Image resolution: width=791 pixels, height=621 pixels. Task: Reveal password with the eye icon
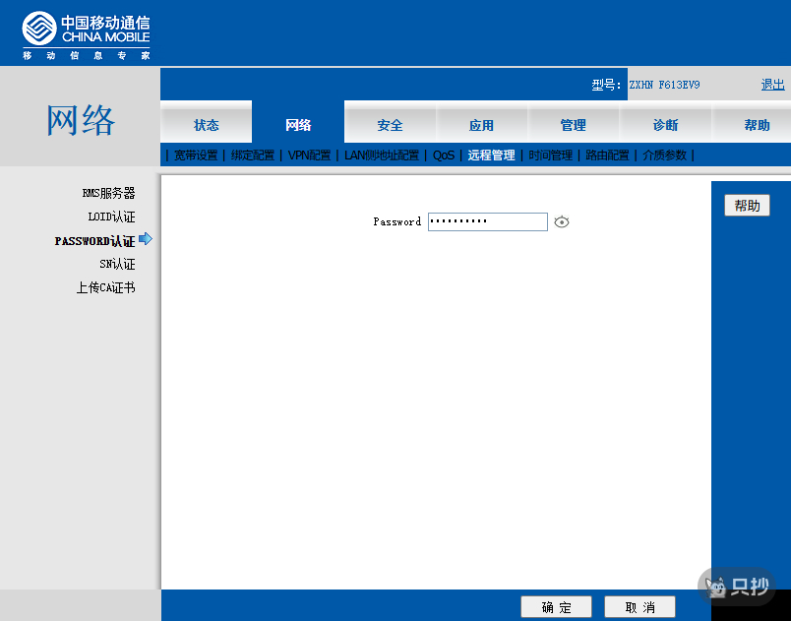(562, 222)
